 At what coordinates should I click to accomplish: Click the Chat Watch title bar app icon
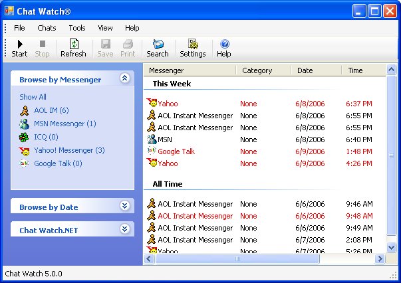pyautogui.click(x=9, y=11)
